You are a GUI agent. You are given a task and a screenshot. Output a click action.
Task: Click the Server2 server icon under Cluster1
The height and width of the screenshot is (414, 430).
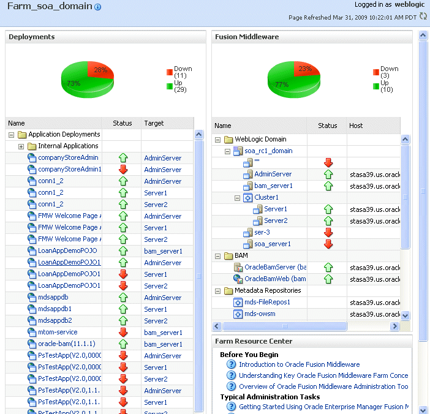point(257,220)
